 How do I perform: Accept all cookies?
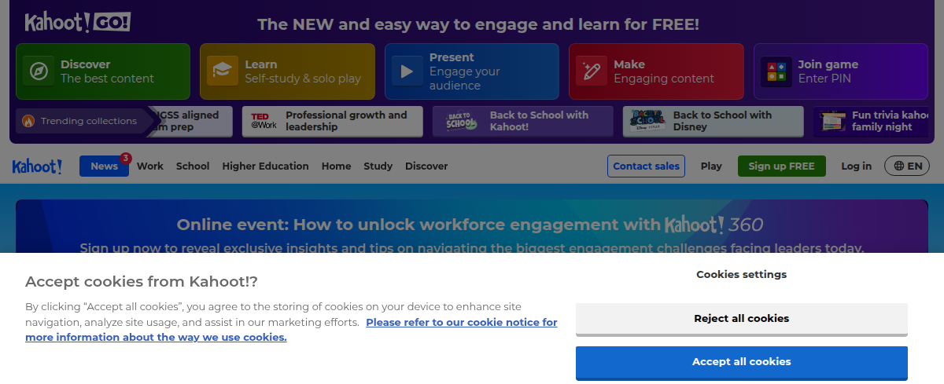741,362
